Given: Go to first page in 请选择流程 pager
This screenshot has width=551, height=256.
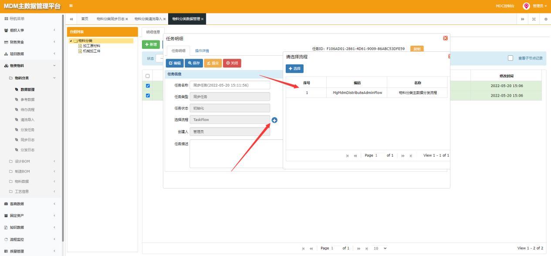Looking at the screenshot, I should point(348,156).
